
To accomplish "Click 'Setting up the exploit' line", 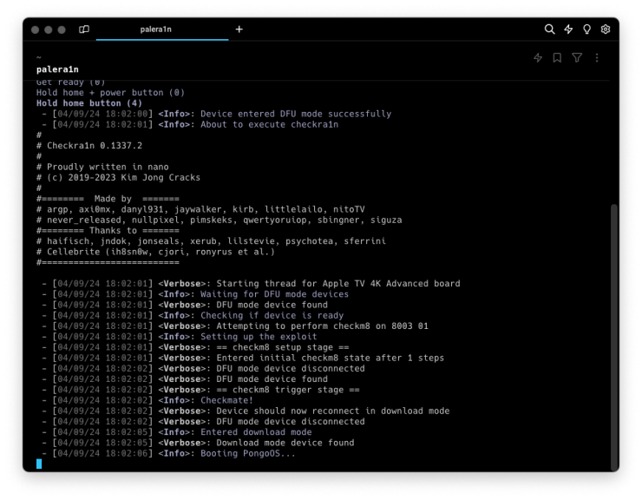I will [259, 337].
